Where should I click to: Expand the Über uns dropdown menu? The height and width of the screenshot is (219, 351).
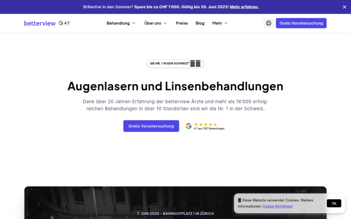(156, 23)
